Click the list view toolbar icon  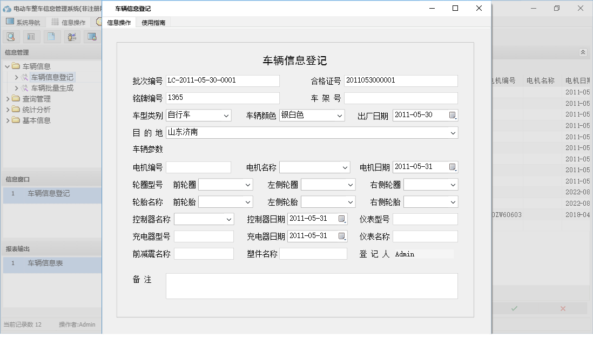(x=31, y=36)
